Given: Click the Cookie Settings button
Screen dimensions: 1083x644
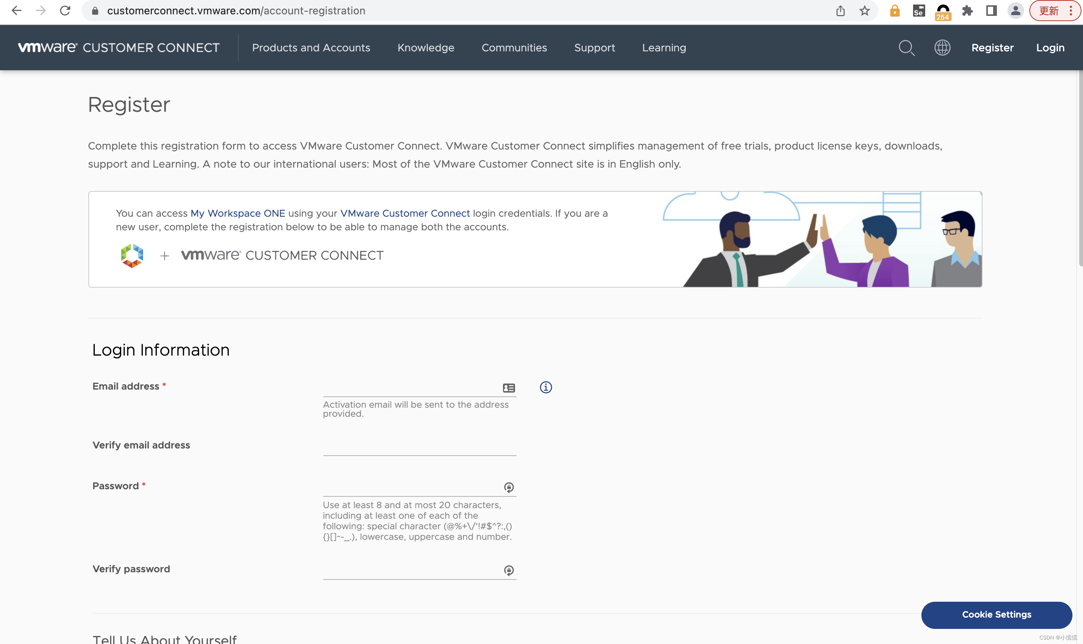Looking at the screenshot, I should pos(996,615).
